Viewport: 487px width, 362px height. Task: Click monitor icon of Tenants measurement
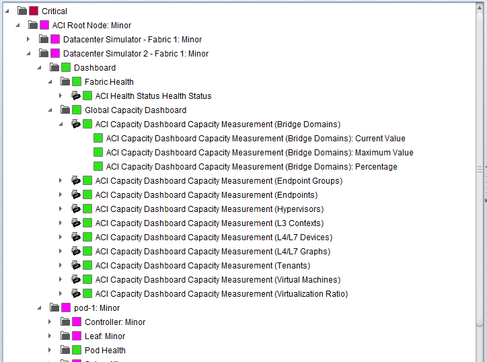pyautogui.click(x=76, y=265)
